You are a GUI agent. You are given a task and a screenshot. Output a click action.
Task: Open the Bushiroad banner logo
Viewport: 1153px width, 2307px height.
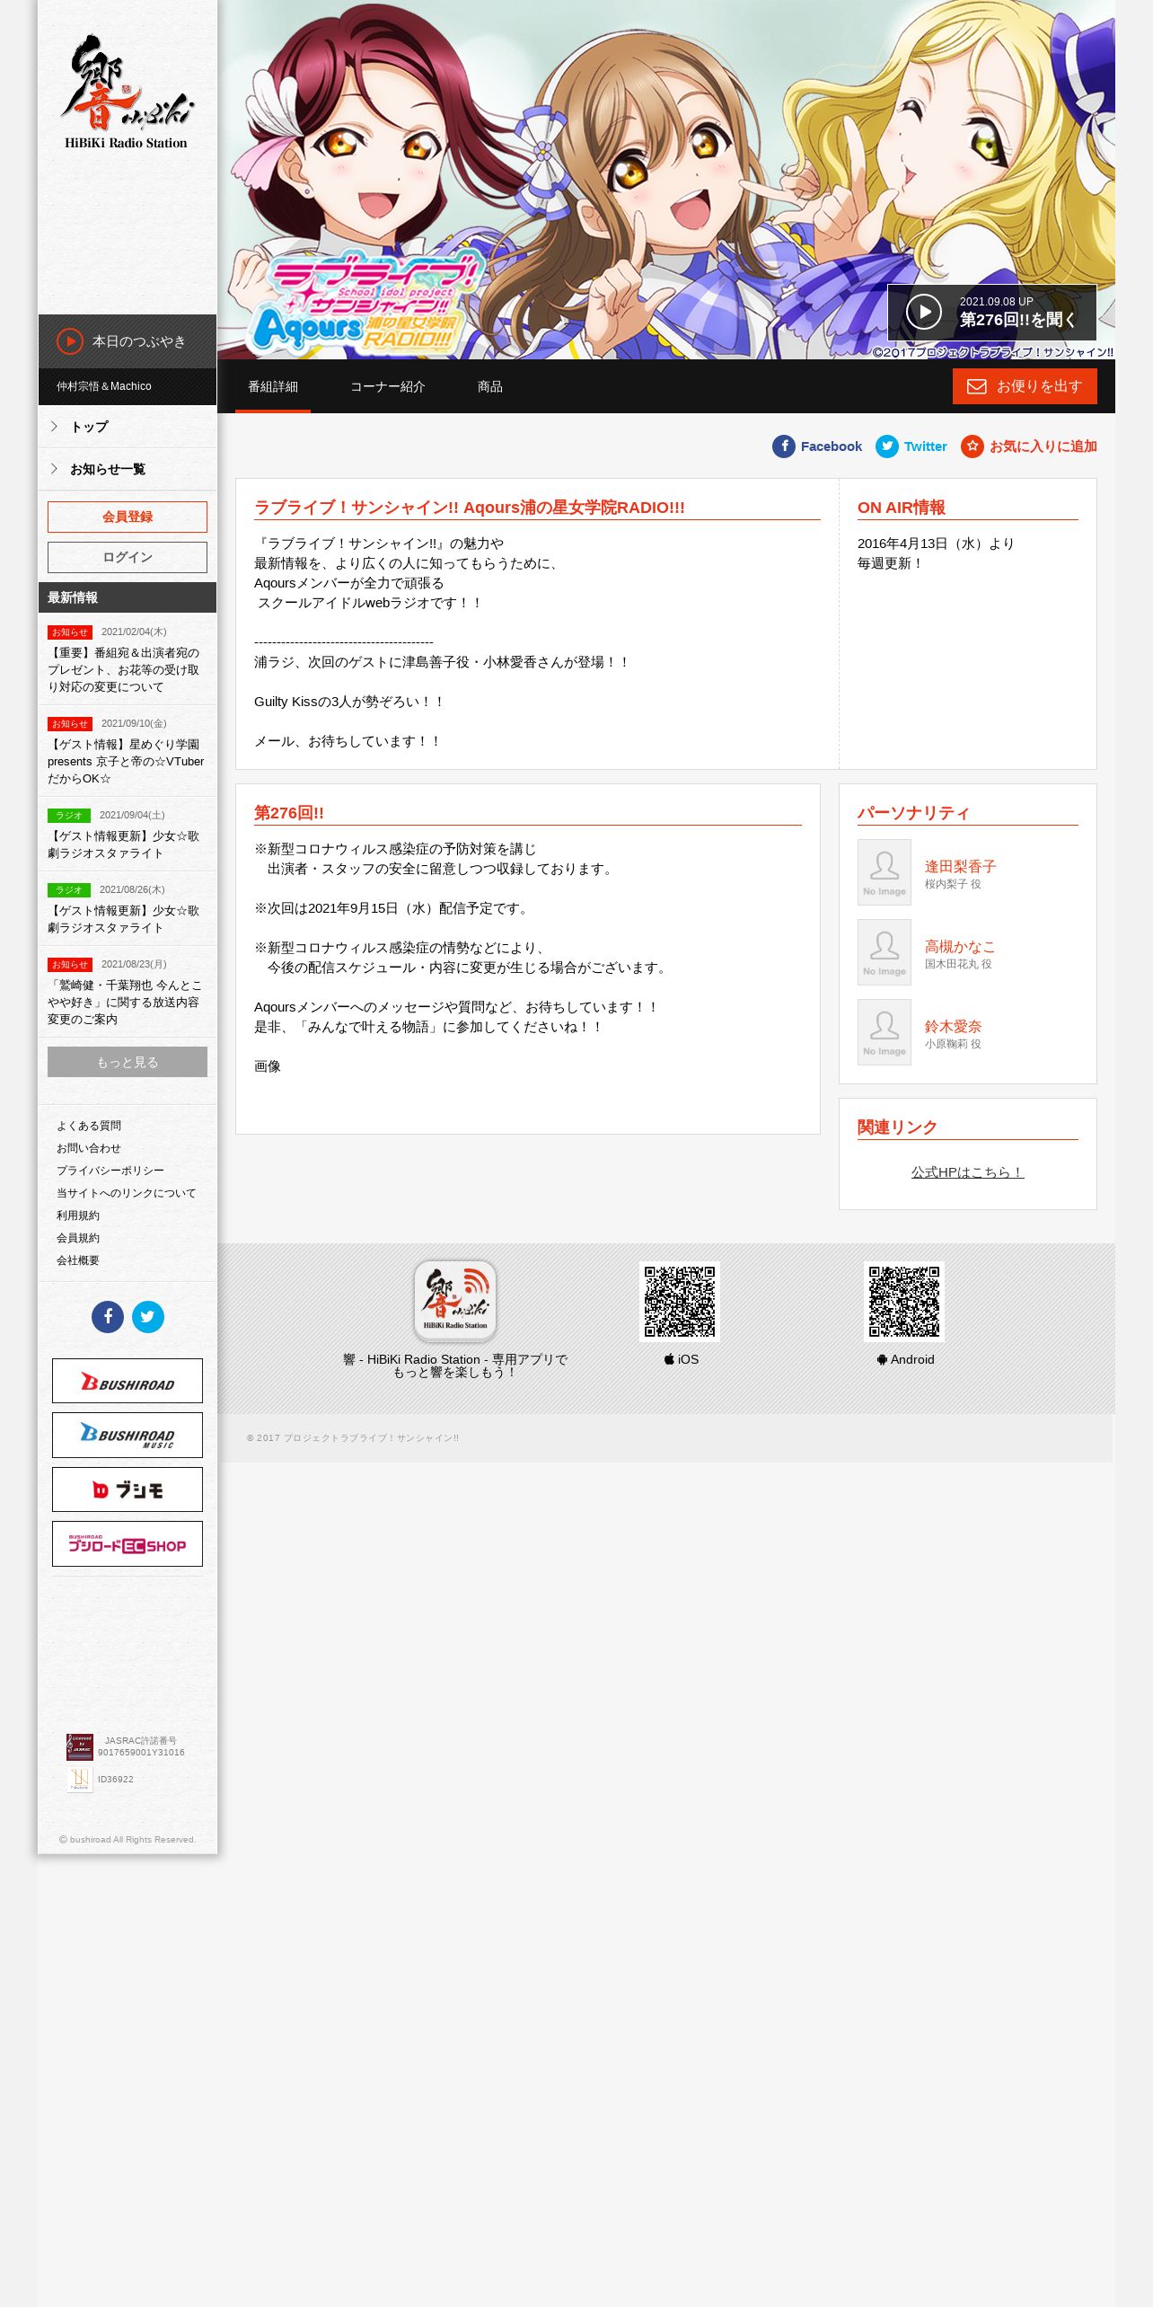tap(128, 1381)
